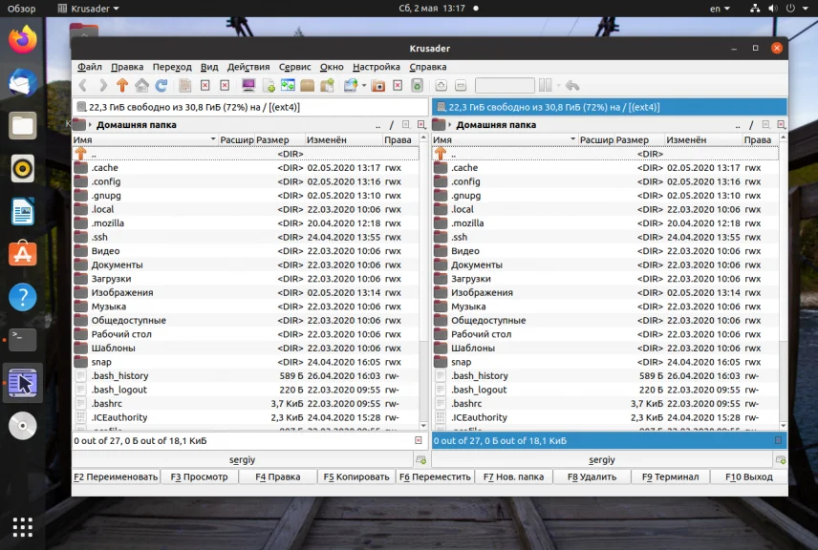
Task: Click the compare directories toolbar icon
Action: [289, 86]
